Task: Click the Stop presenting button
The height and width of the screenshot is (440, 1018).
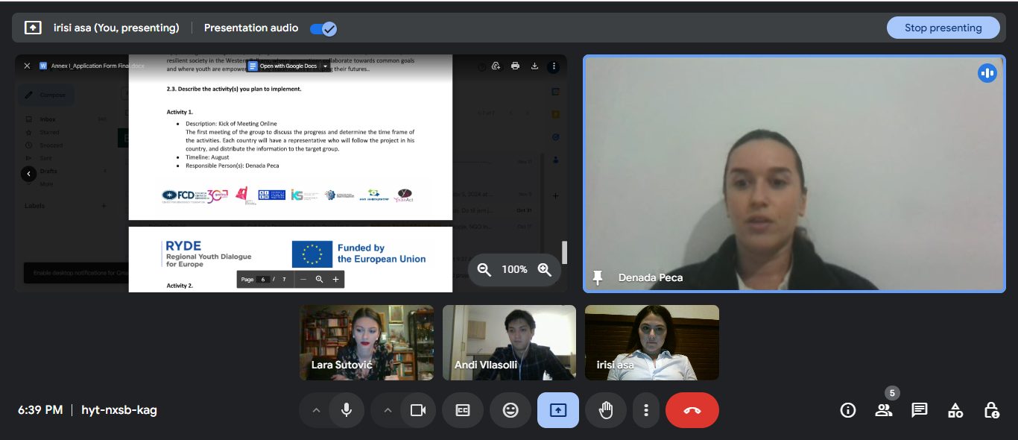Action: pyautogui.click(x=943, y=28)
